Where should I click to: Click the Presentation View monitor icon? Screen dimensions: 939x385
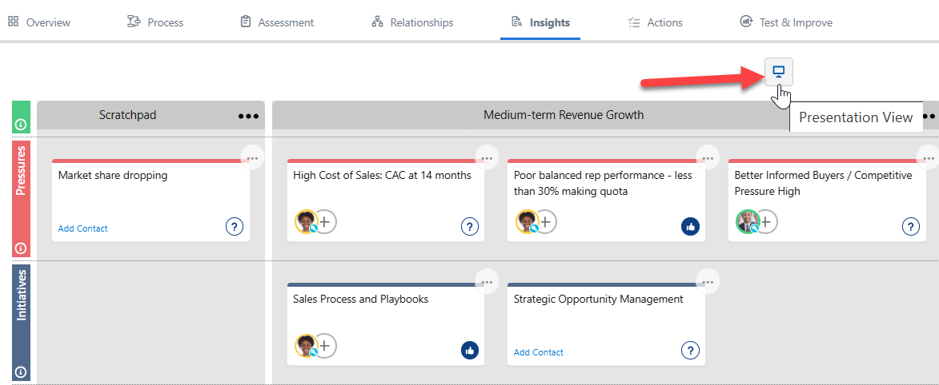pos(778,72)
